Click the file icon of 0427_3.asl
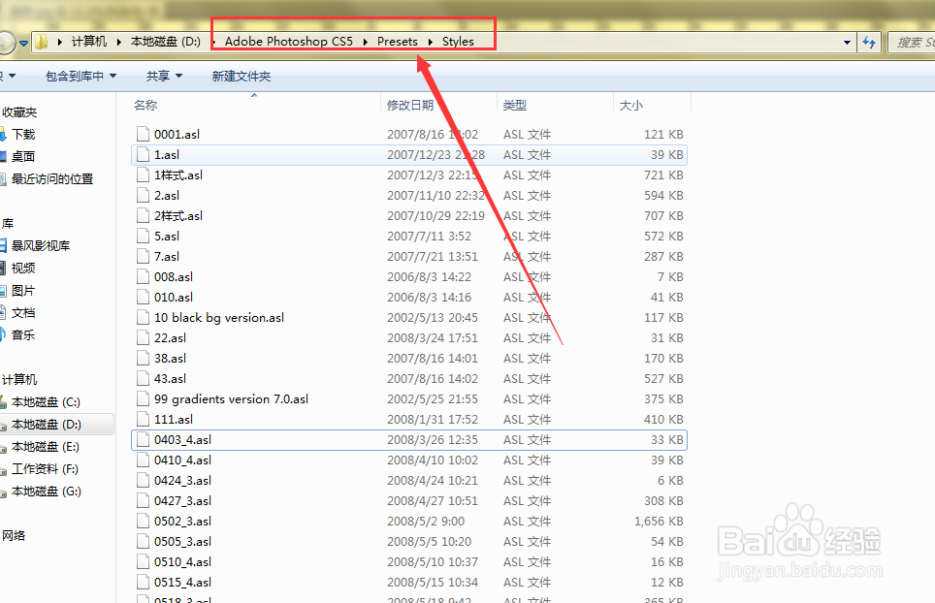Image resolution: width=935 pixels, height=603 pixels. (x=143, y=500)
